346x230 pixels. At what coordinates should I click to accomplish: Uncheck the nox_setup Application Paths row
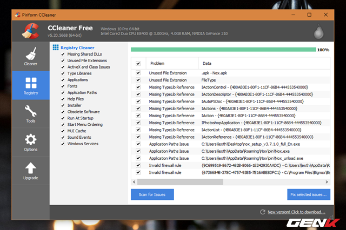(138, 144)
